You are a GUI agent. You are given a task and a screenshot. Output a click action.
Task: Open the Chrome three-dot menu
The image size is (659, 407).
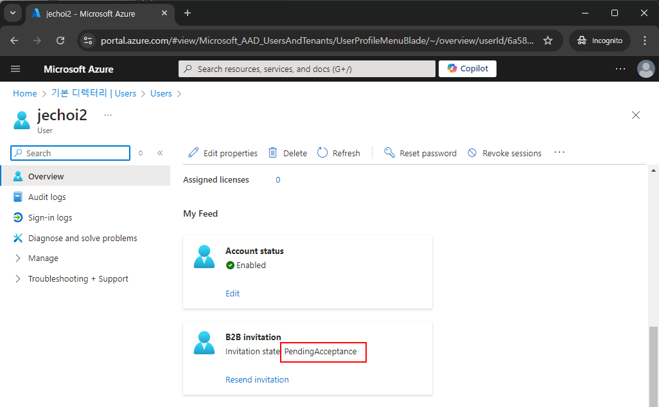(x=645, y=41)
